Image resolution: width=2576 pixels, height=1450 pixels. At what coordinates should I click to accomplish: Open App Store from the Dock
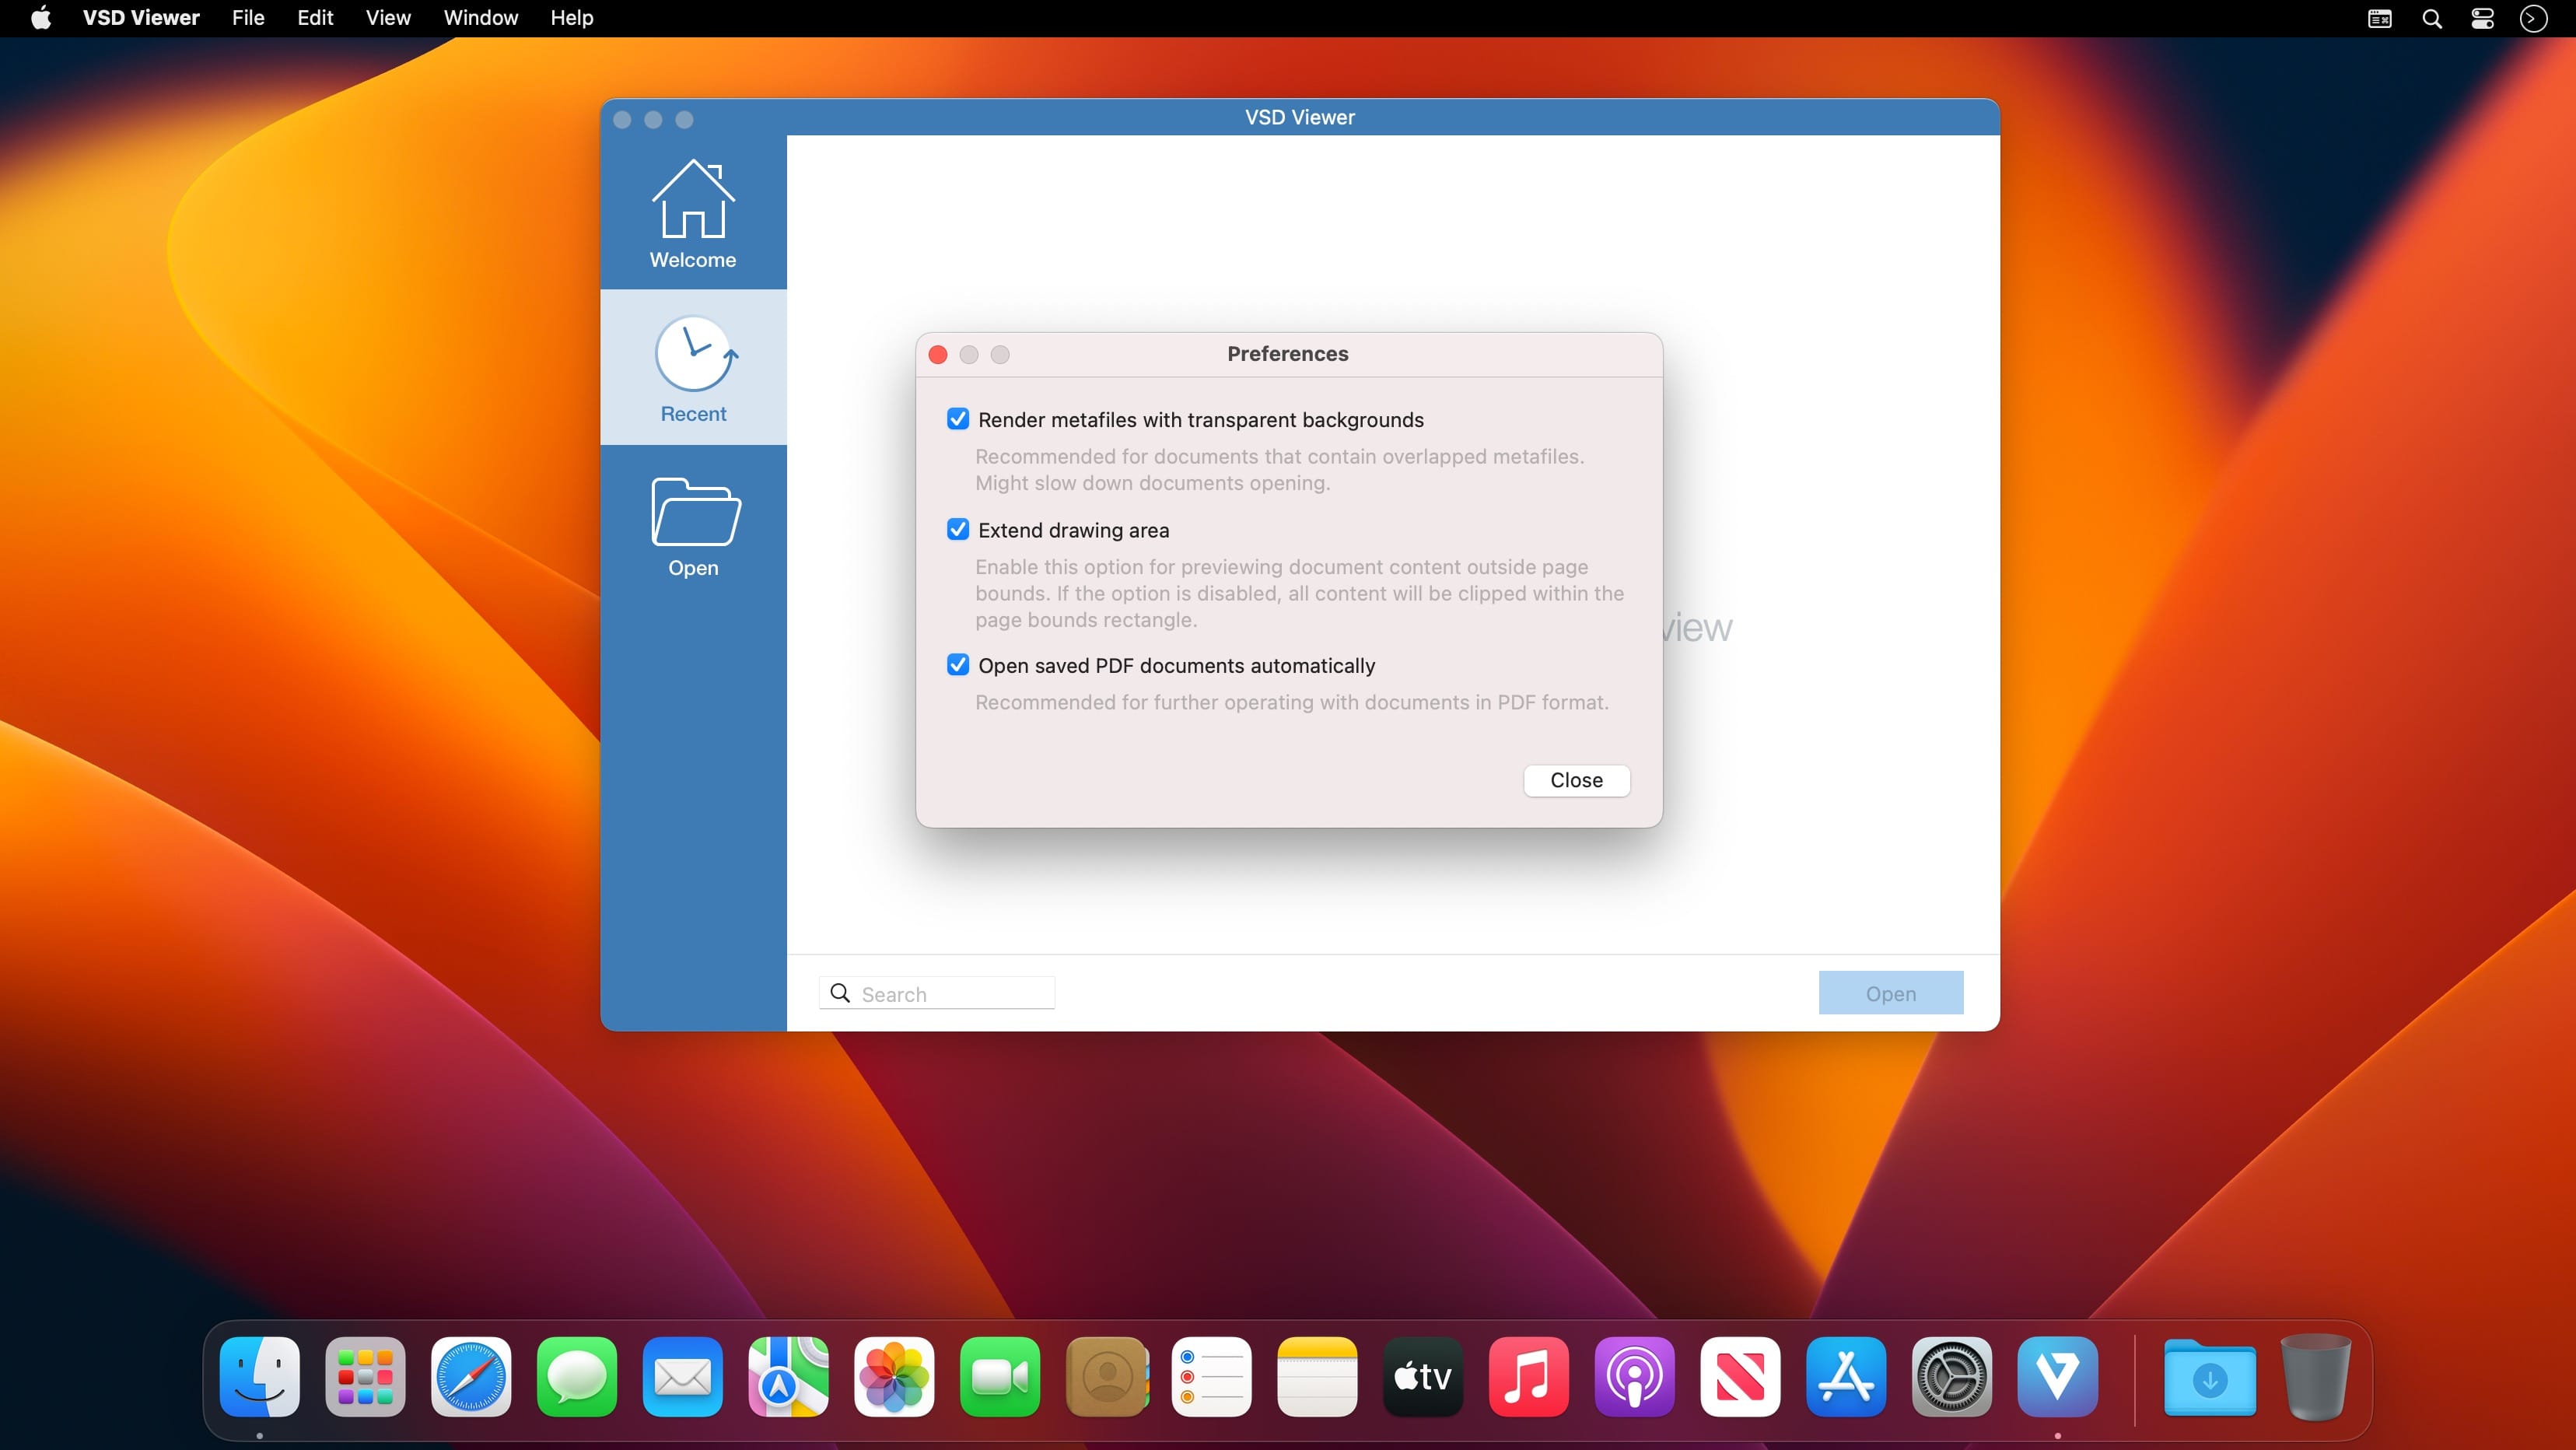pos(1846,1377)
